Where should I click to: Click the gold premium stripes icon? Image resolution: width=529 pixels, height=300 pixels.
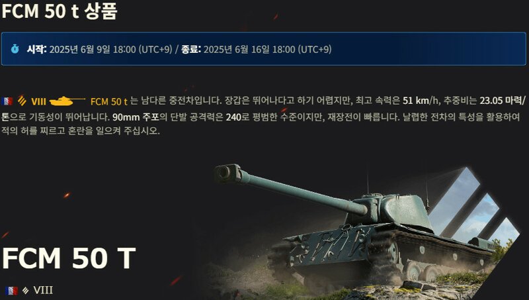(x=22, y=101)
